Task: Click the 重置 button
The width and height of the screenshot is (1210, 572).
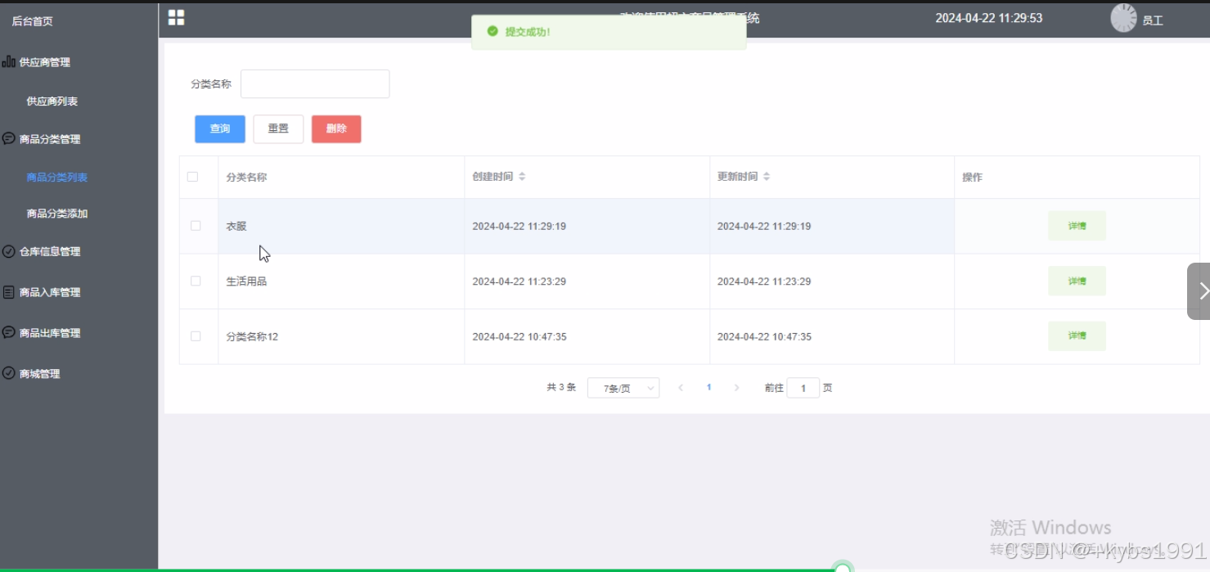Action: (278, 128)
